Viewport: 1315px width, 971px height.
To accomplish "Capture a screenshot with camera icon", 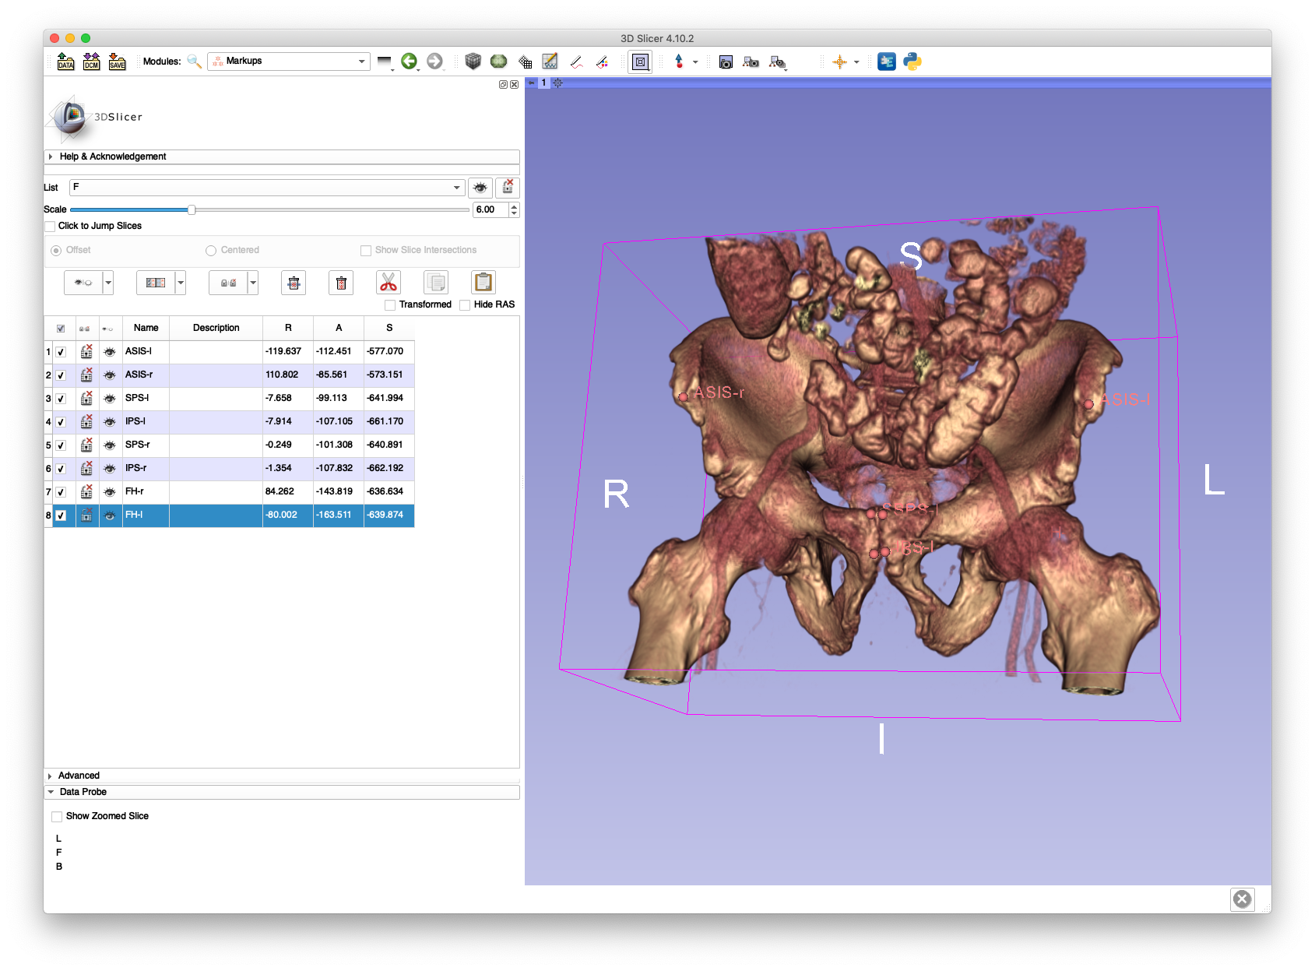I will coord(726,62).
